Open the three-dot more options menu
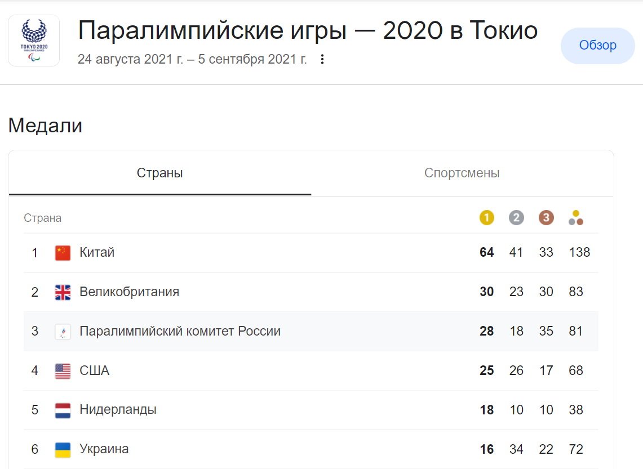Screen dimensions: 643x469 click(x=322, y=59)
